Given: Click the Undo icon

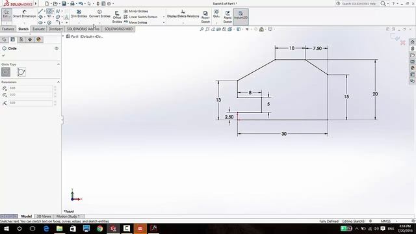Looking at the screenshot, I should (x=81, y=4).
